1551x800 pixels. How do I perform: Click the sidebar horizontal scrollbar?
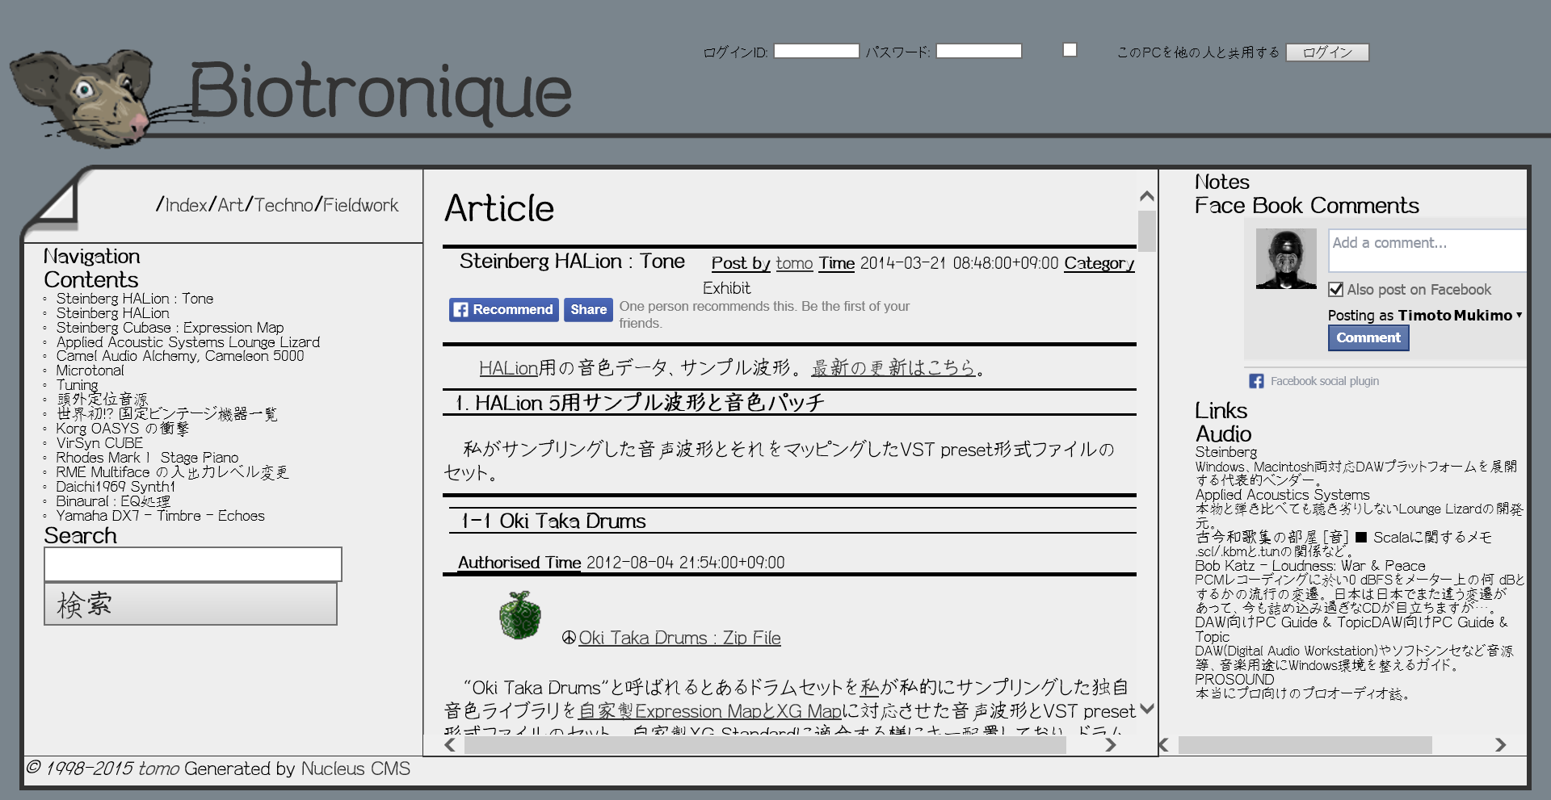1305,745
